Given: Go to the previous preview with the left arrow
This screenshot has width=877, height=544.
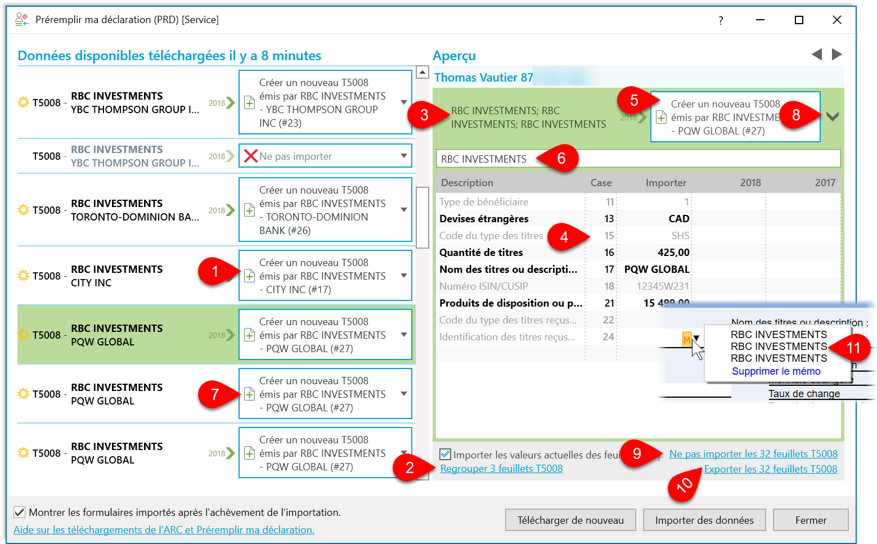Looking at the screenshot, I should pos(817,54).
